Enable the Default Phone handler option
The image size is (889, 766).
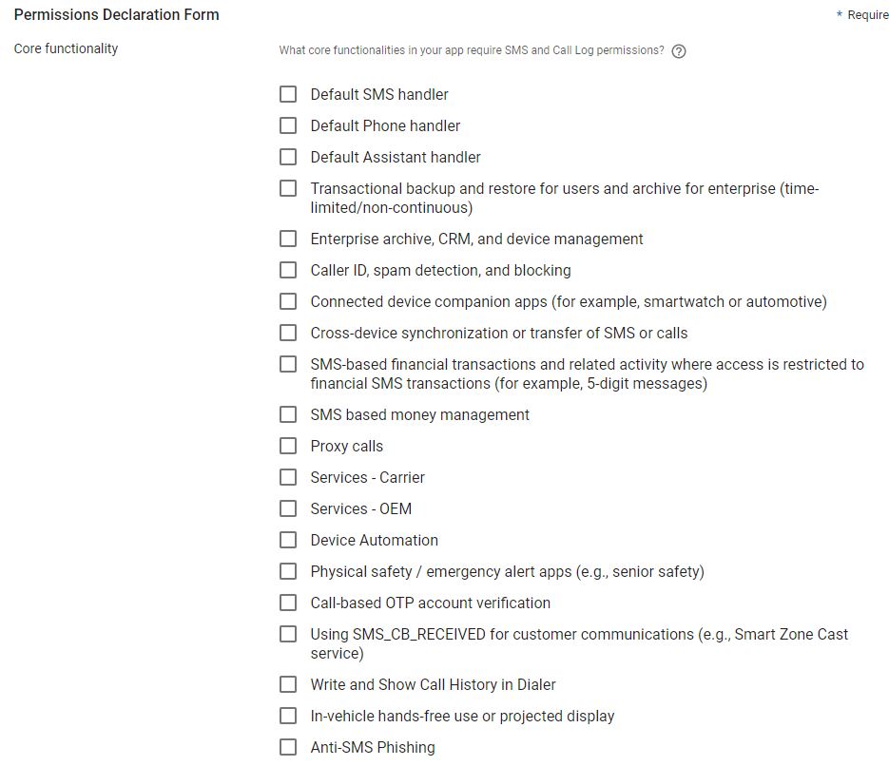tap(288, 125)
